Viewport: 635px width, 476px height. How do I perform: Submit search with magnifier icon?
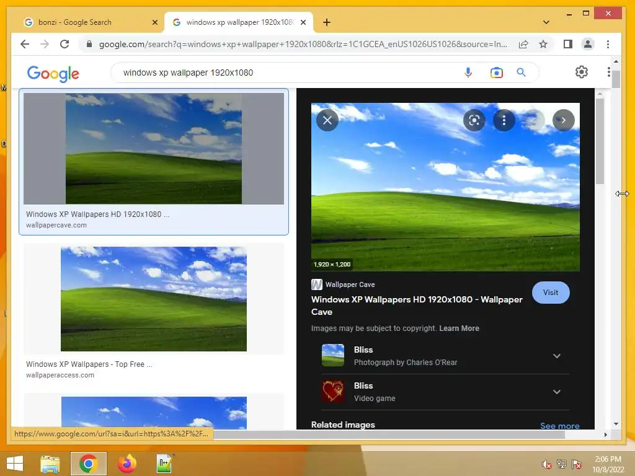[521, 73]
